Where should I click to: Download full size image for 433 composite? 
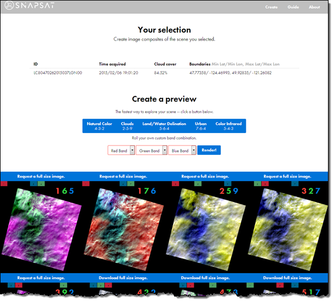(123, 277)
